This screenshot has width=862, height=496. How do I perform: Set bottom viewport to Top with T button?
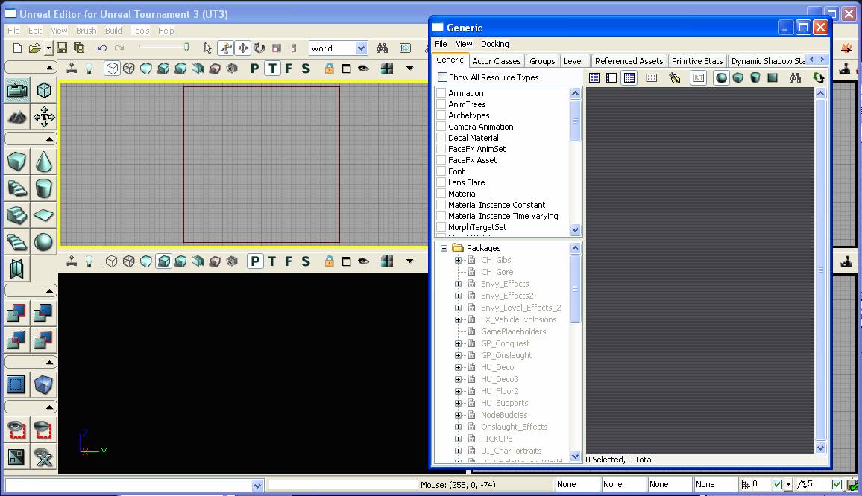click(x=271, y=261)
